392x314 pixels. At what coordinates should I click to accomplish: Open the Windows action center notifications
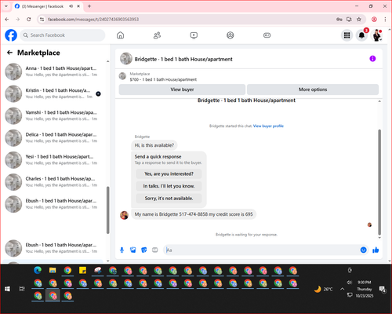click(x=383, y=289)
